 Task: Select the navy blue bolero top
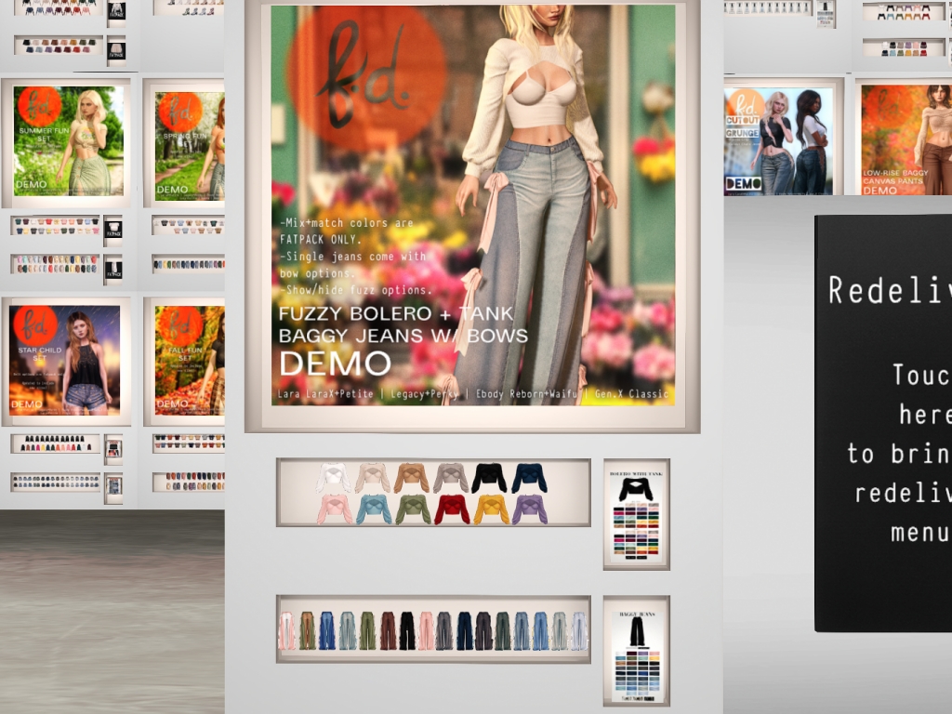[528, 478]
